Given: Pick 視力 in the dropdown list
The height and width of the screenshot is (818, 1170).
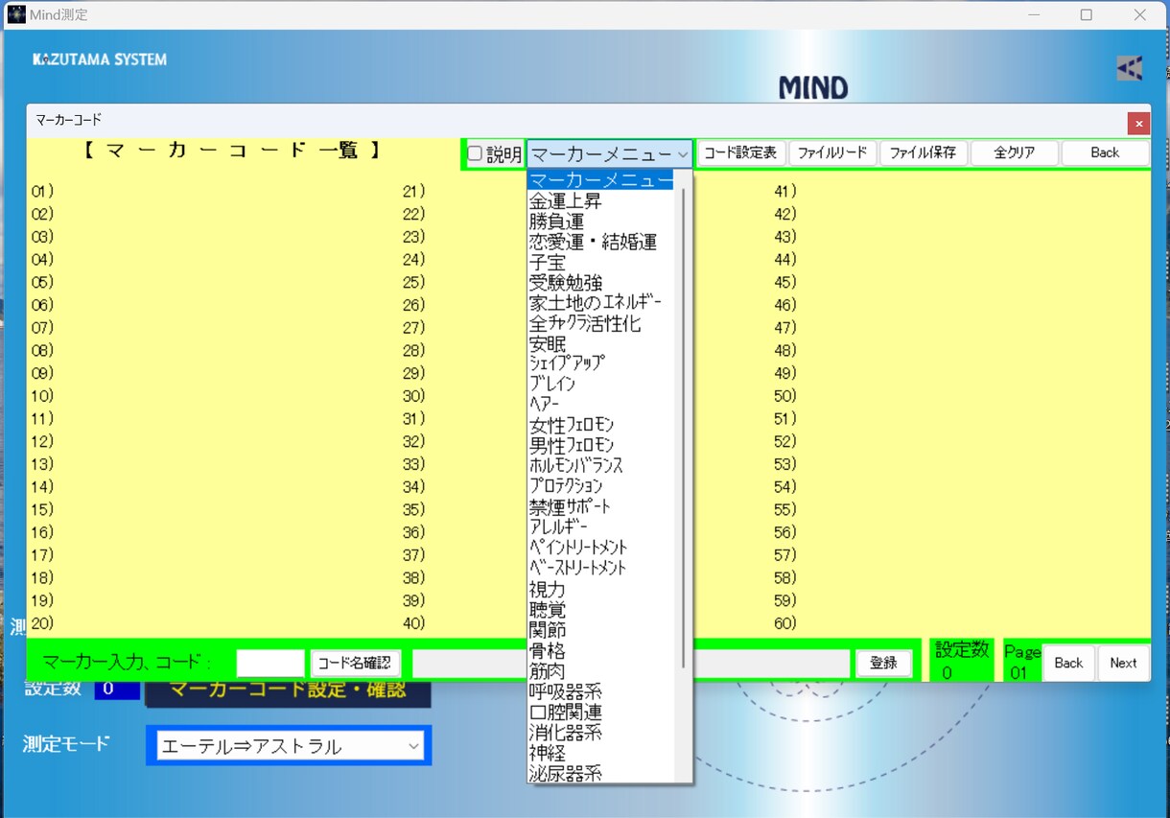Looking at the screenshot, I should (x=548, y=589).
